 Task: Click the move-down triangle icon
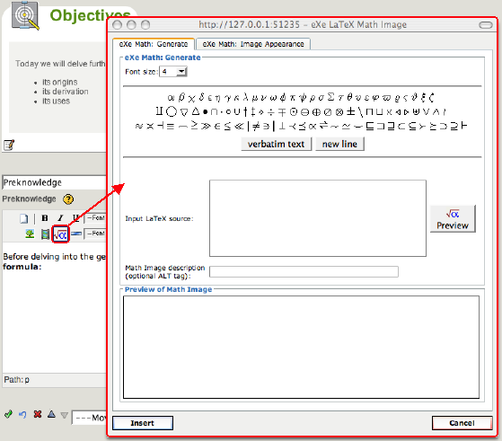point(65,415)
